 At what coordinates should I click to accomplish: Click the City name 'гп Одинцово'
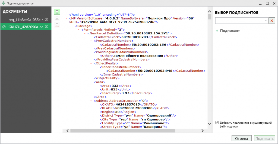pos(153,120)
